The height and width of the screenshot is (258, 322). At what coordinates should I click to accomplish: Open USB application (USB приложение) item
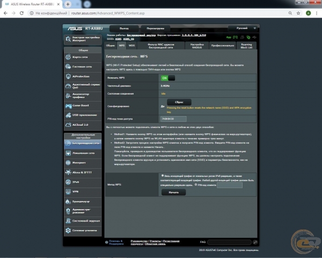click(83, 115)
